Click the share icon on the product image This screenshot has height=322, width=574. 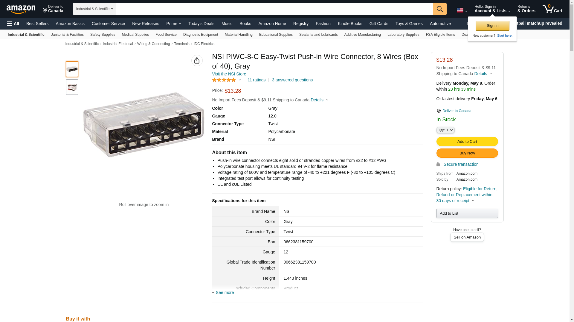tap(197, 61)
